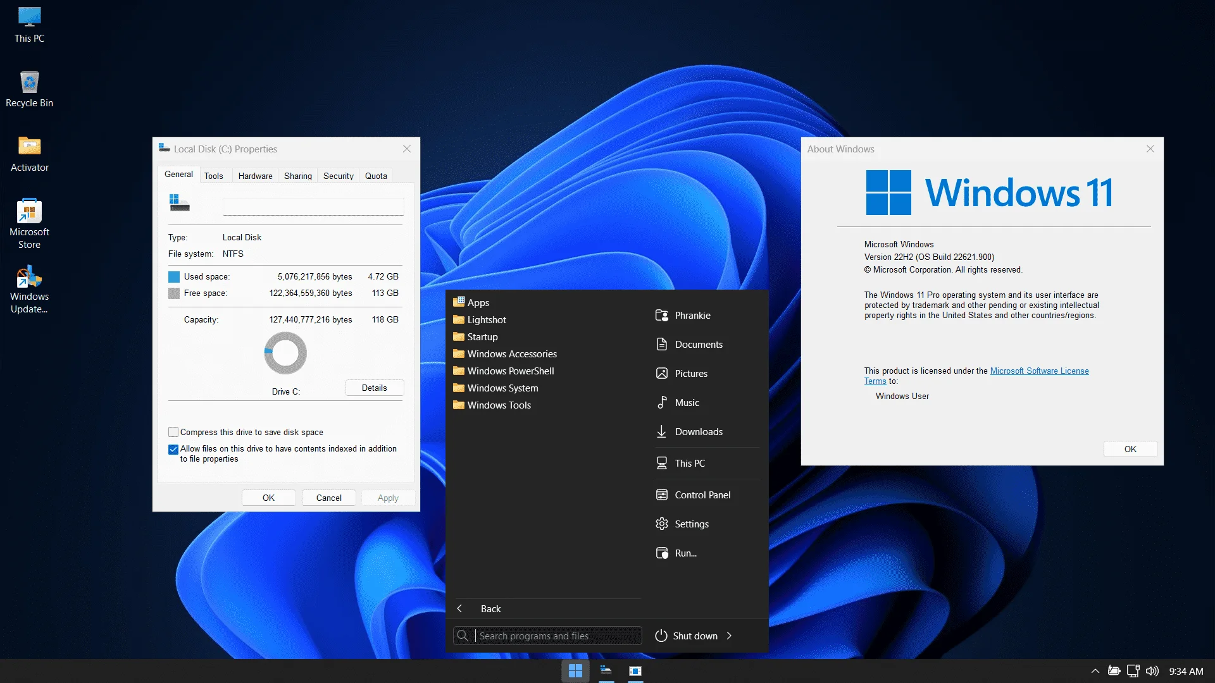Click the Used space blue color swatch
The height and width of the screenshot is (683, 1215).
174,277
